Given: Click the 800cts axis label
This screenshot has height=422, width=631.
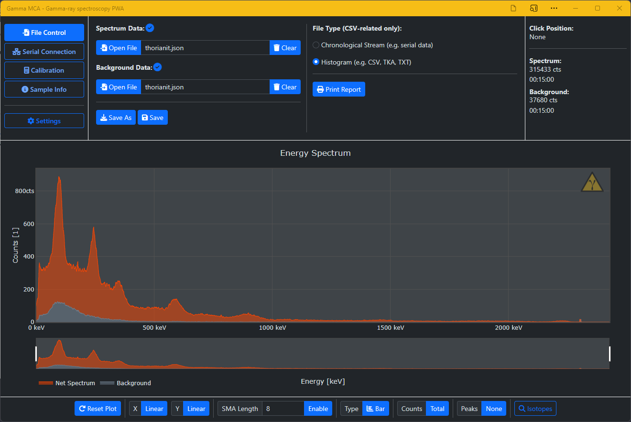Looking at the screenshot, I should (x=25, y=191).
